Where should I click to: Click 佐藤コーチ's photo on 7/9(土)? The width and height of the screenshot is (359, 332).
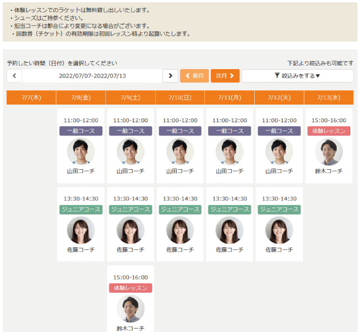(131, 230)
